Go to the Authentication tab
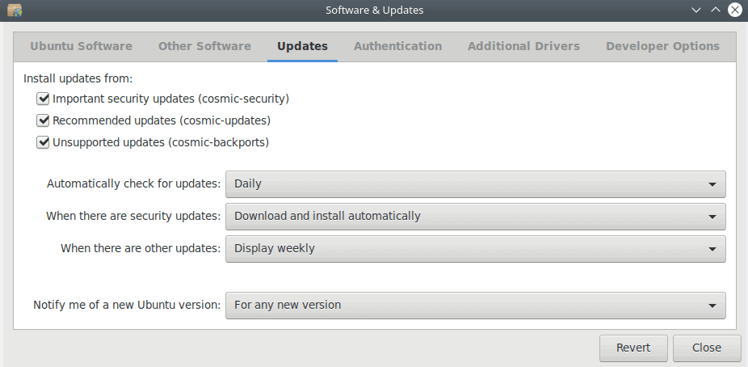The width and height of the screenshot is (748, 367). (x=398, y=46)
